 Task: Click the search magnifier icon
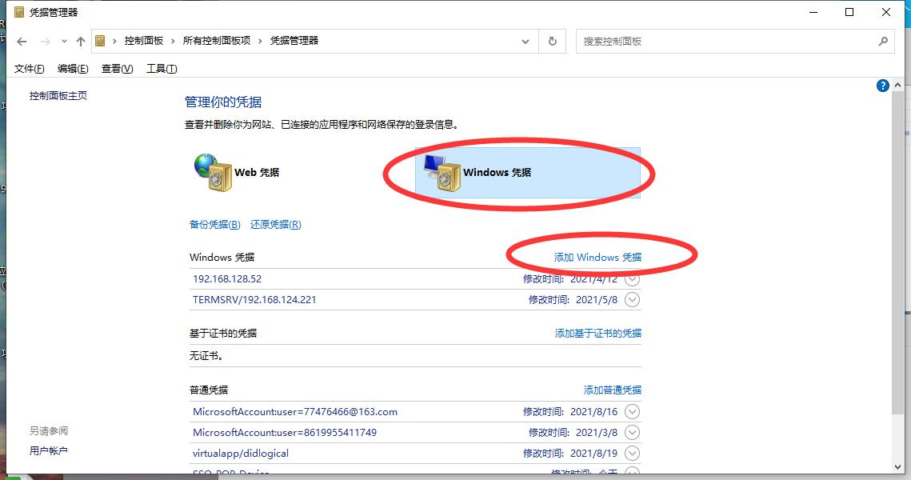[x=883, y=42]
